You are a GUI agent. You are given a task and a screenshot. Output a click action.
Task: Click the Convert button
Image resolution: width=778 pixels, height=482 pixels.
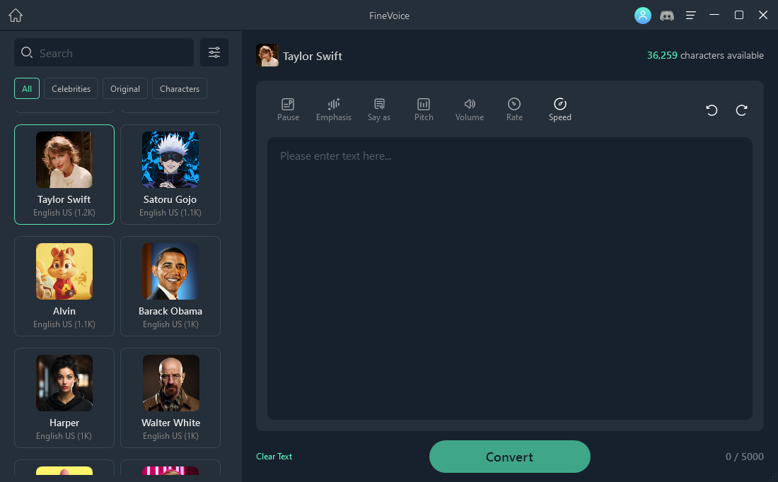tap(509, 457)
